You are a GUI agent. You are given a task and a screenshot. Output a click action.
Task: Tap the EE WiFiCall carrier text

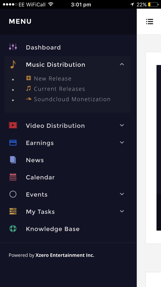click(32, 4)
